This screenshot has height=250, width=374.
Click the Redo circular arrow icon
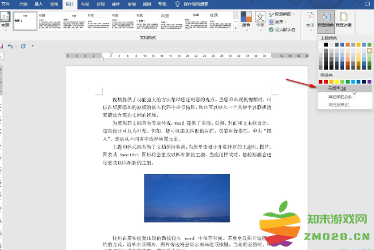point(23,46)
